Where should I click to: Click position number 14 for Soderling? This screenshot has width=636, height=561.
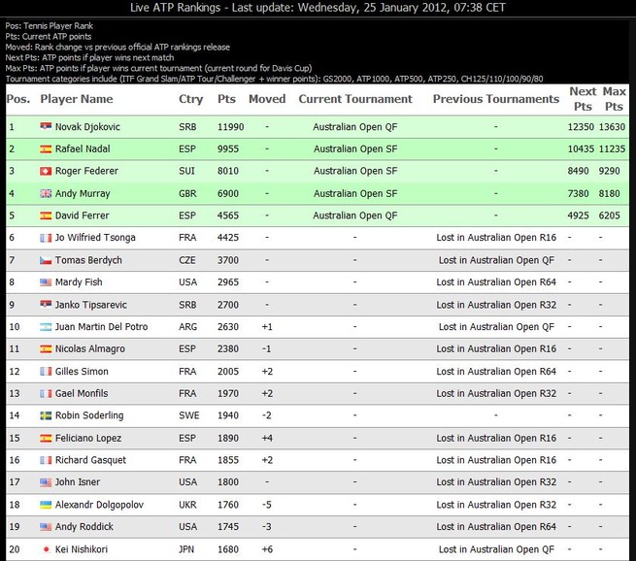click(15, 415)
